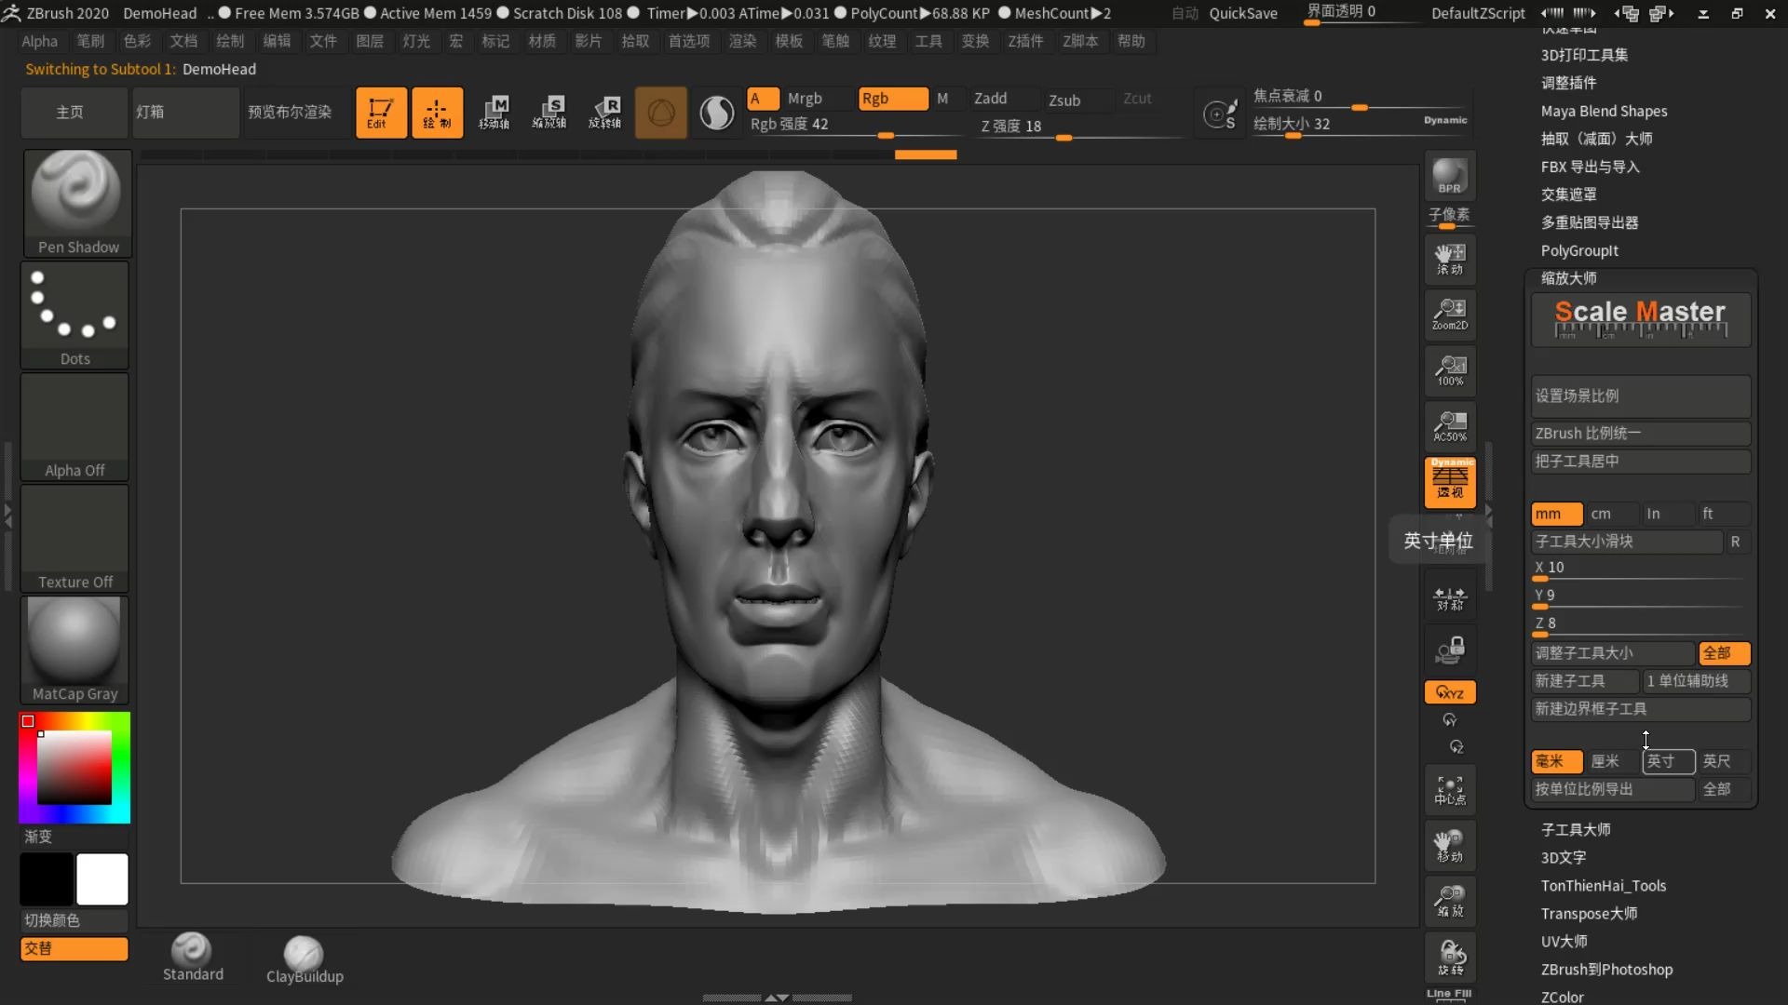The width and height of the screenshot is (1788, 1005).
Task: Click the QuickSave button
Action: coord(1242,13)
